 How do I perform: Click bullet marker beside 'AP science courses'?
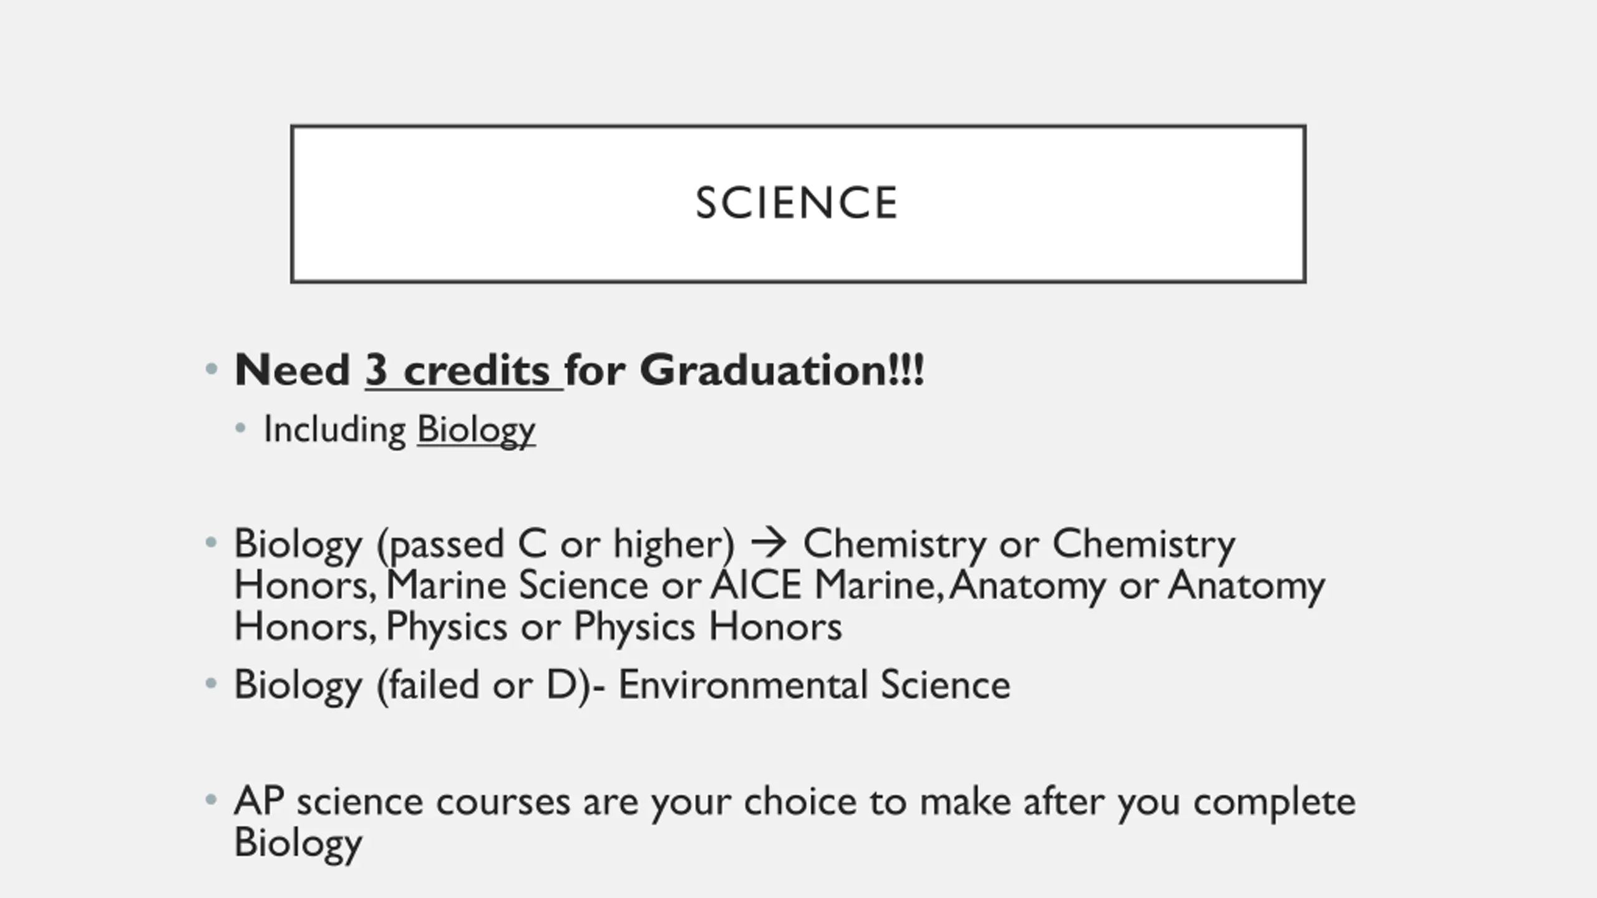211,799
